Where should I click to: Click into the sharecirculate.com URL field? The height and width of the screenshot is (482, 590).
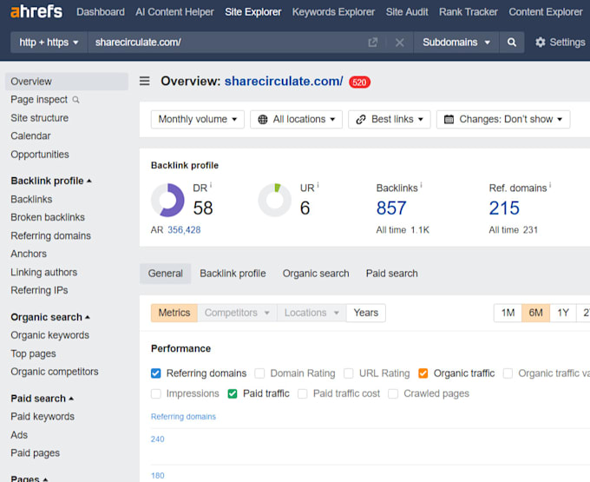click(226, 43)
